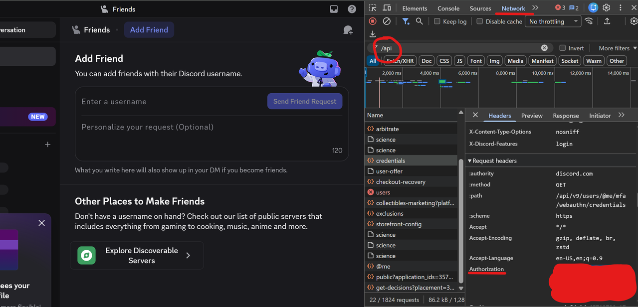Screen dimensions: 638x307
Task: Filter requests by CSS
Action: tap(444, 61)
